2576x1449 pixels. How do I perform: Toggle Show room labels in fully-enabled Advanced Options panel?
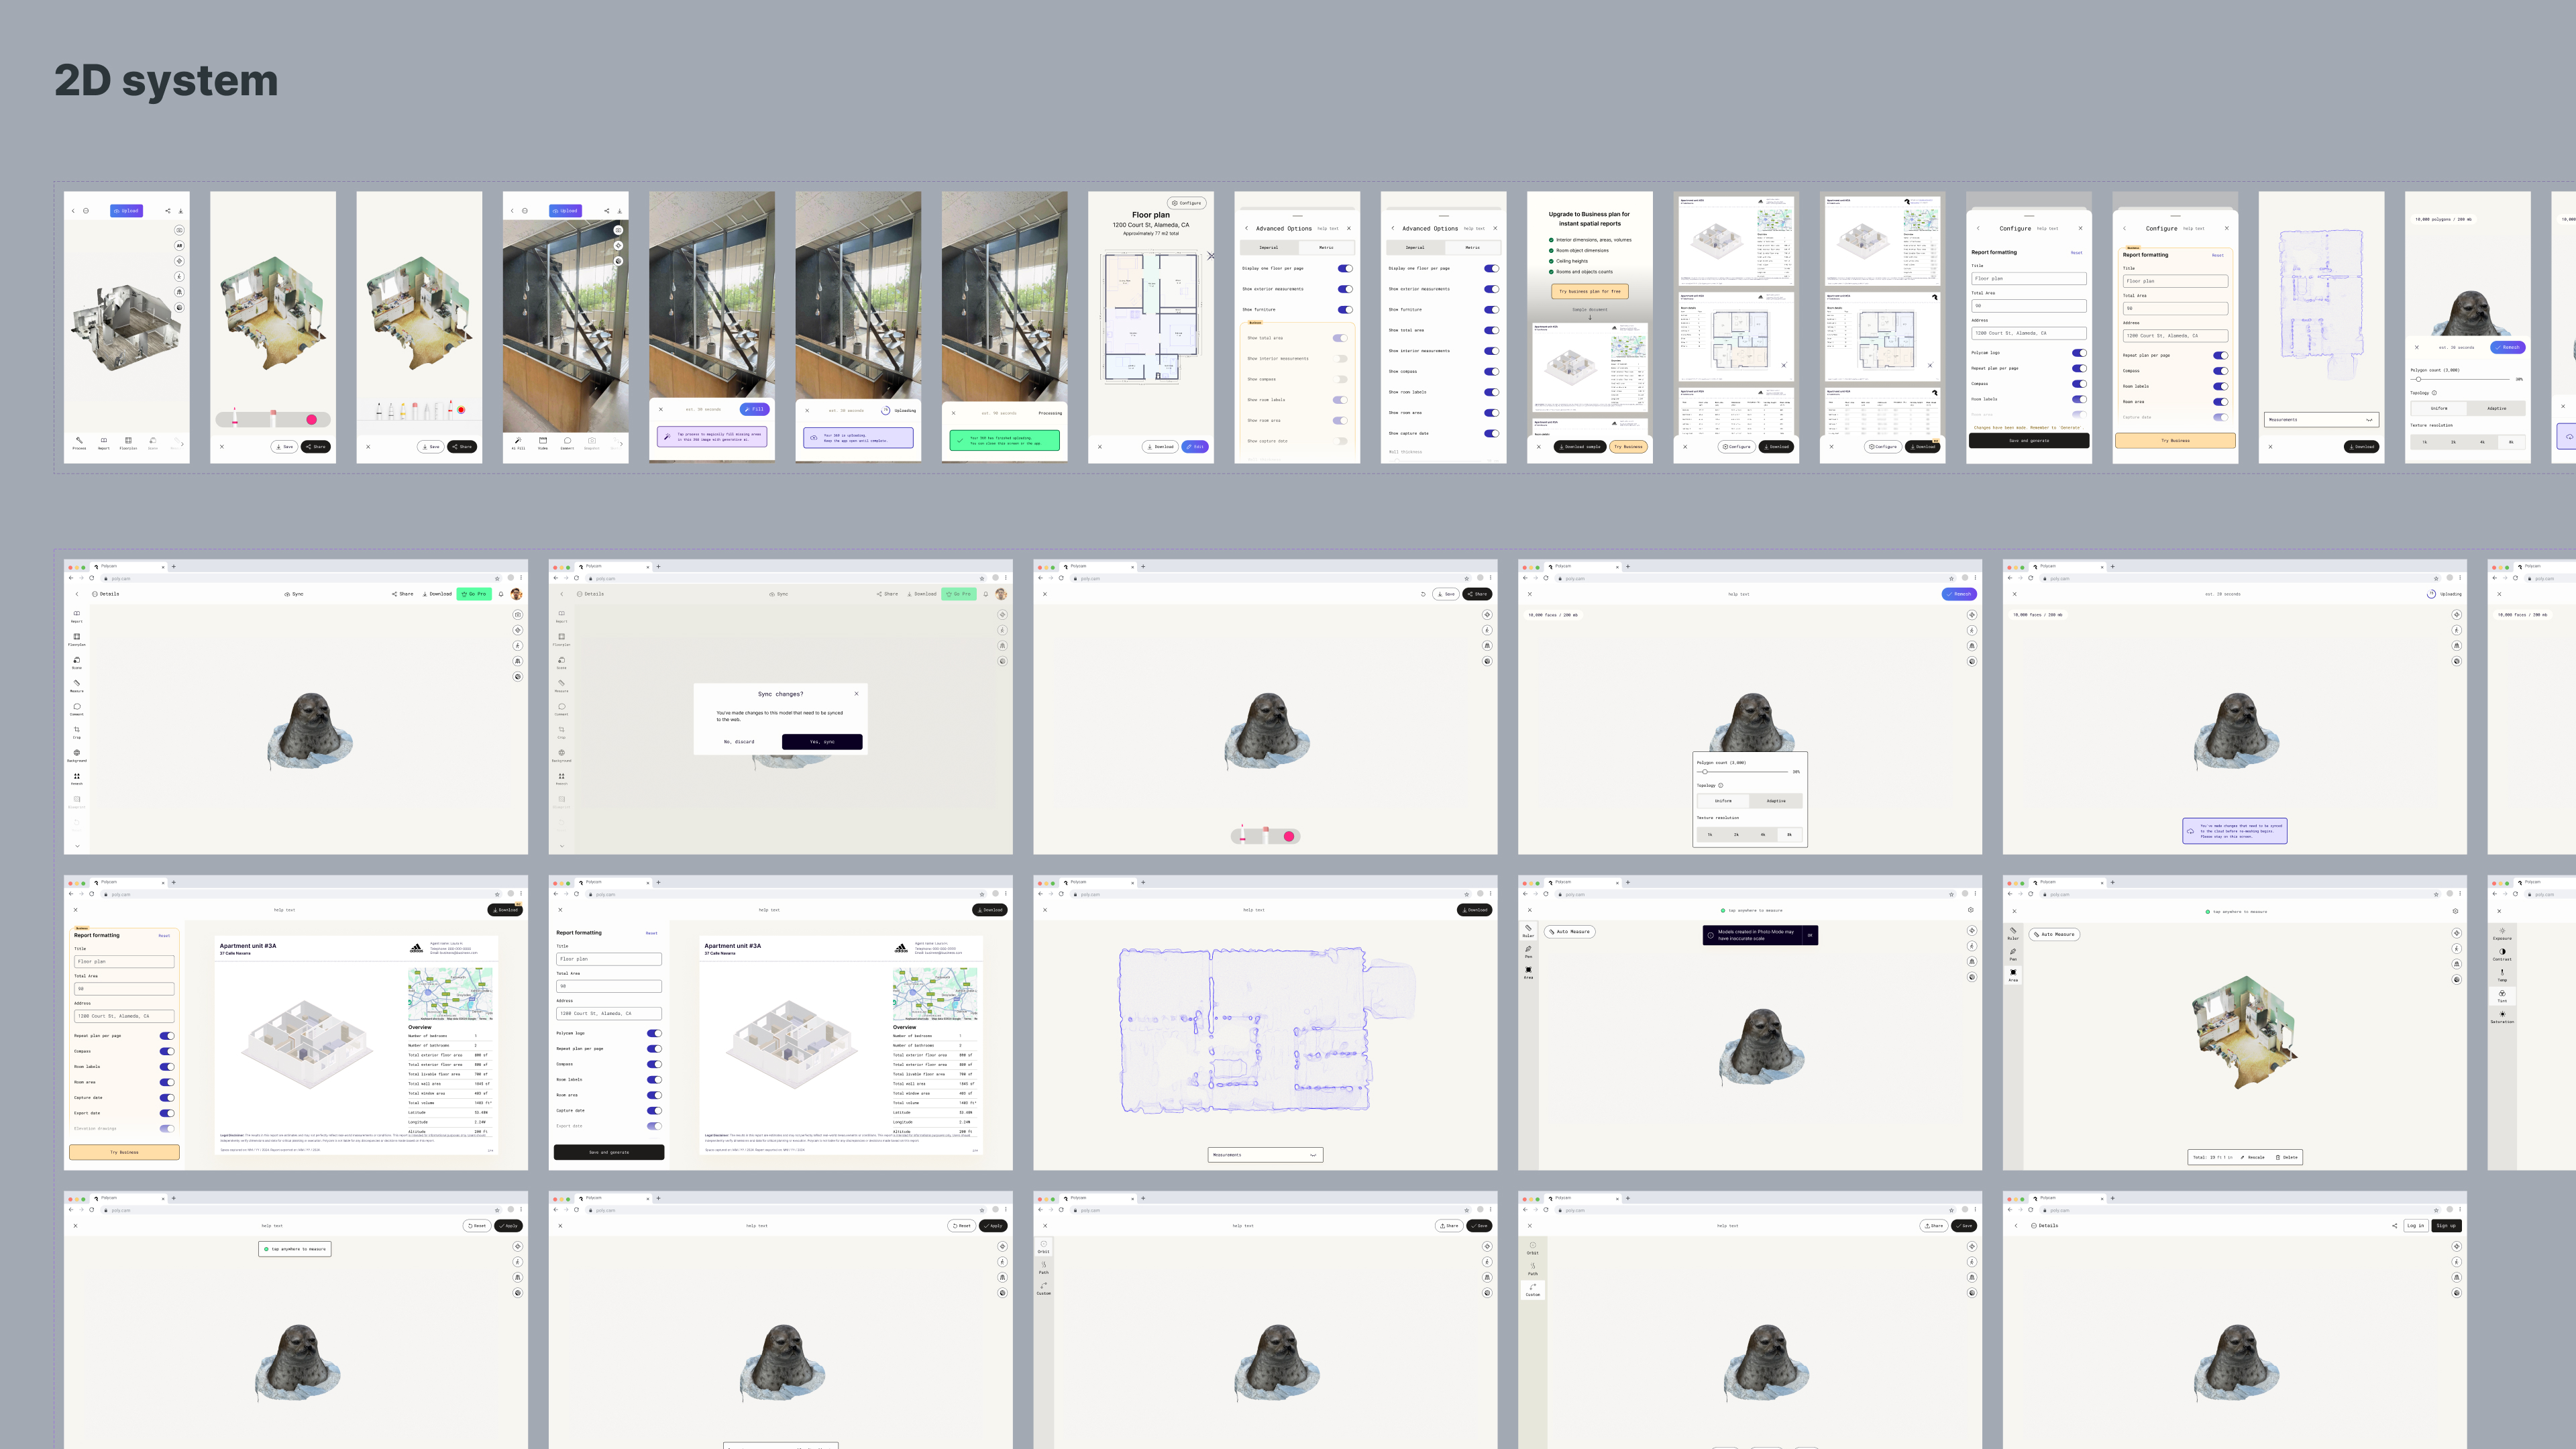(1491, 392)
